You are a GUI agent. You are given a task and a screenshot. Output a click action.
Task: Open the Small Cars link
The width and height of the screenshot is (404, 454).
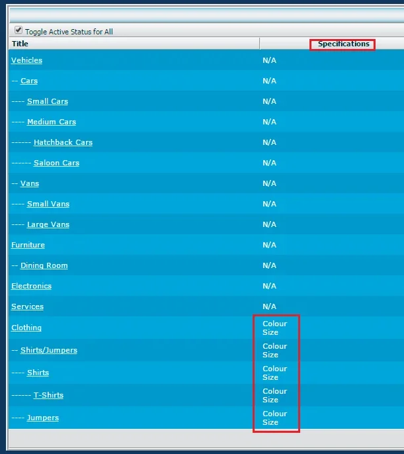[x=48, y=101]
